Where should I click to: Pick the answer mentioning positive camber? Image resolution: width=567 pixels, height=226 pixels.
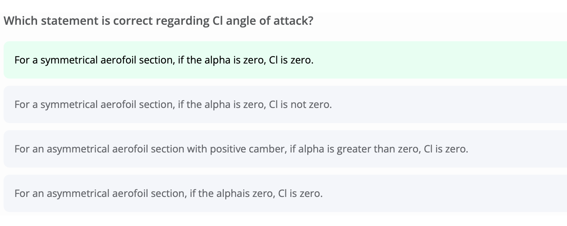click(285, 149)
